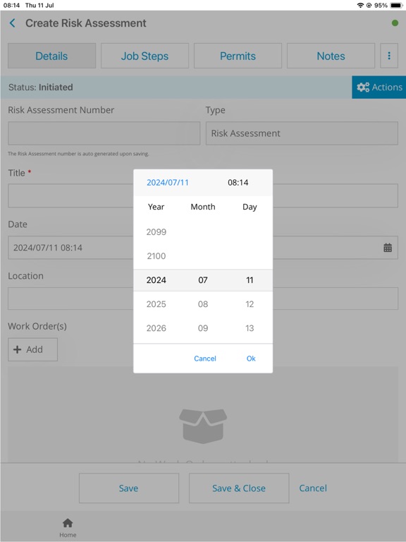Tap selected day 11 in picker
The image size is (406, 542).
(x=250, y=280)
